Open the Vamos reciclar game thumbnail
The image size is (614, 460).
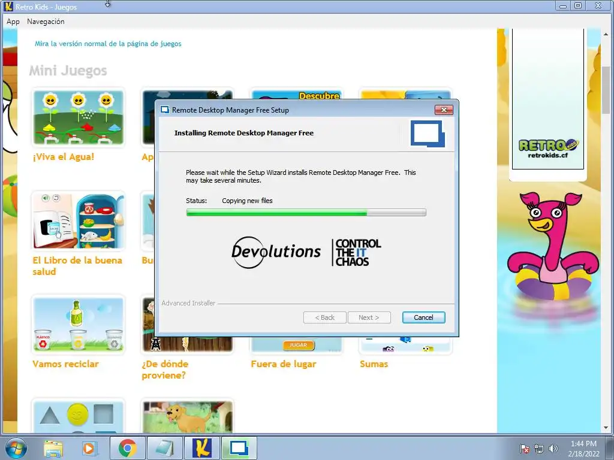point(79,324)
